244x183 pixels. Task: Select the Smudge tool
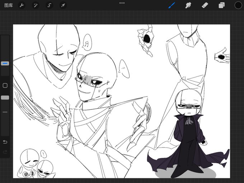pyautogui.click(x=188, y=5)
